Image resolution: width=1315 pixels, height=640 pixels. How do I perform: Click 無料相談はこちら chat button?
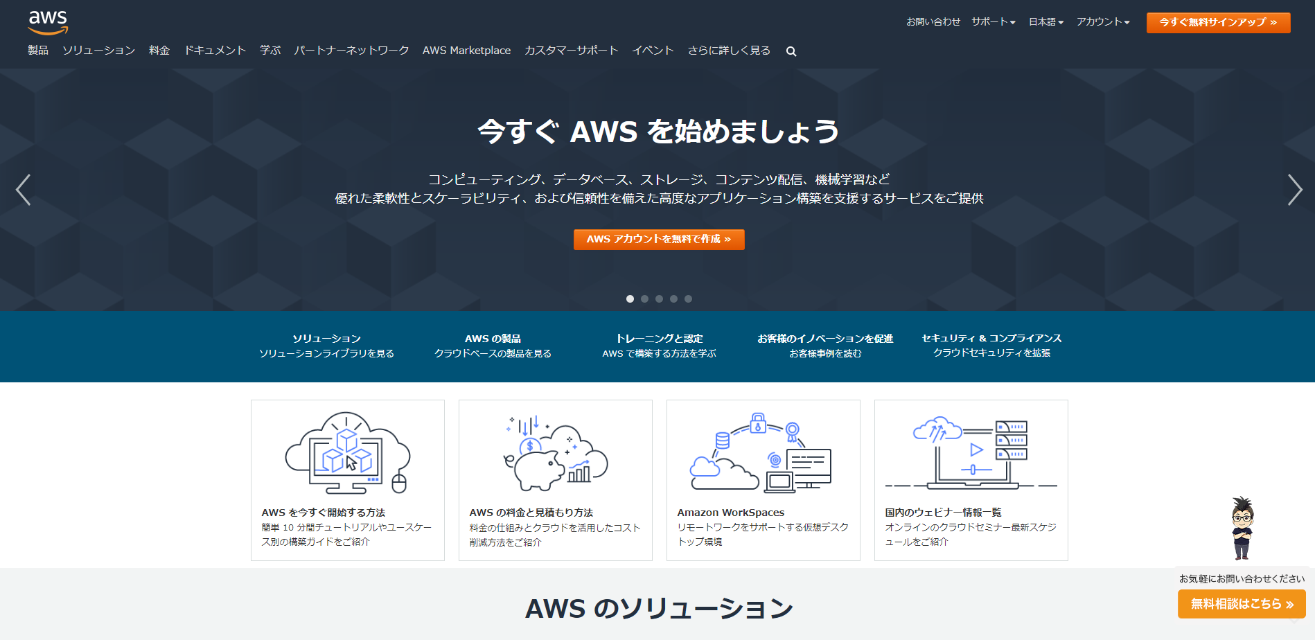coord(1242,604)
